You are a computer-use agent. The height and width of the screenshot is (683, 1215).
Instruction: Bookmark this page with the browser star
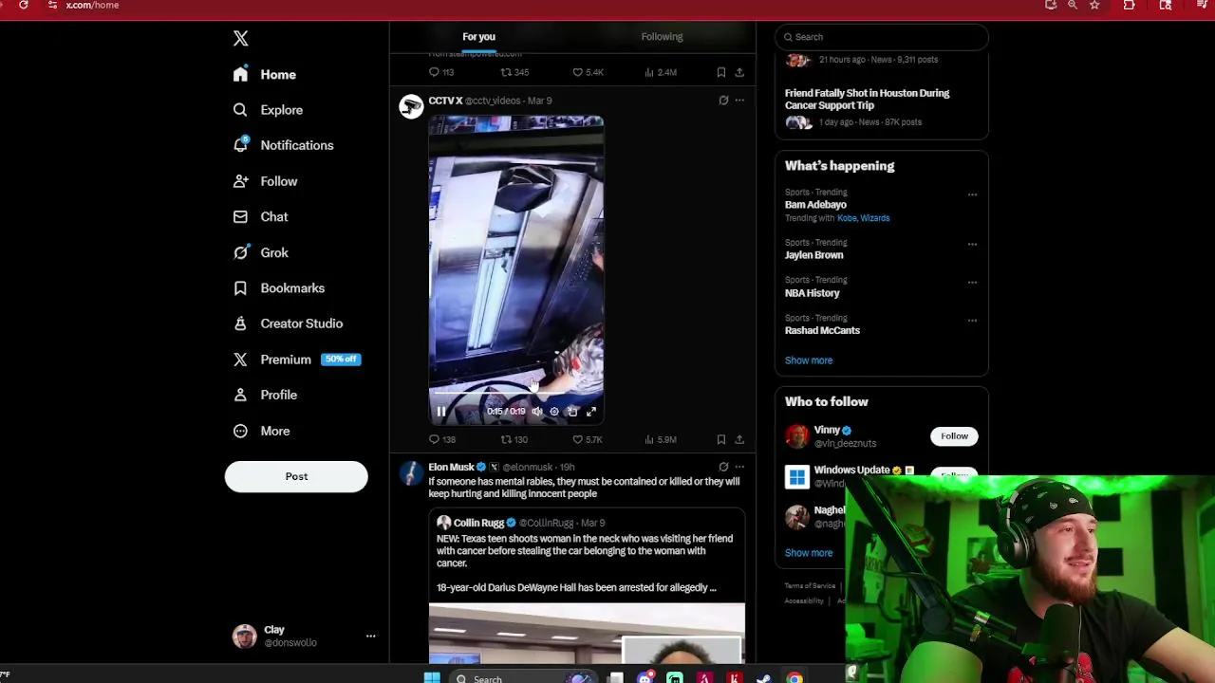pos(1094,5)
